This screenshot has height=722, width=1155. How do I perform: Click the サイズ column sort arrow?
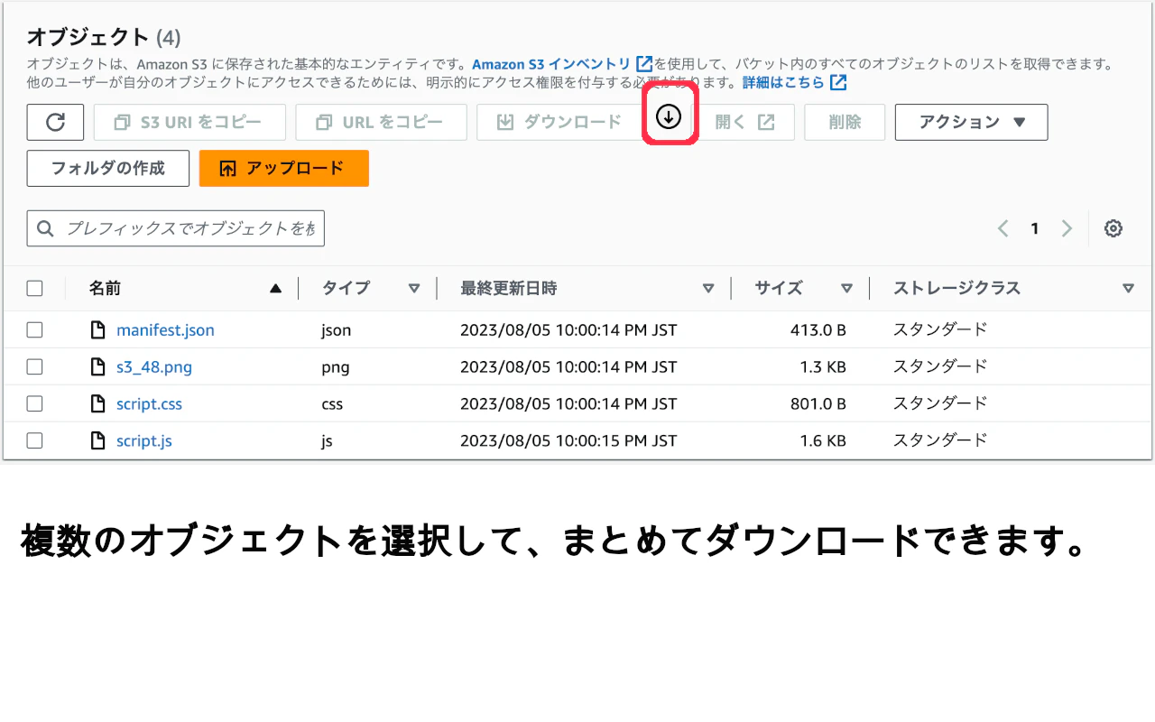click(x=846, y=289)
